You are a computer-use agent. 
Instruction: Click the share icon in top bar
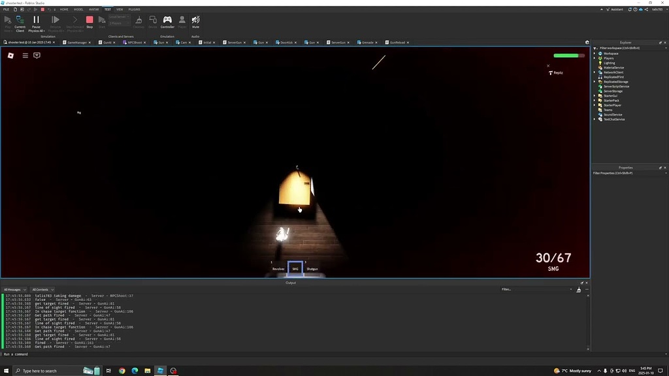point(646,9)
